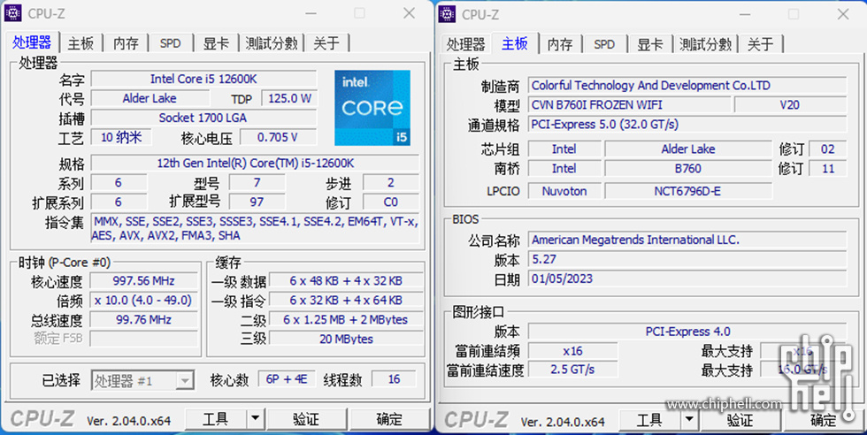
Task: Click the model field CVN B760I FROZEN WIFI
Action: coord(629,104)
